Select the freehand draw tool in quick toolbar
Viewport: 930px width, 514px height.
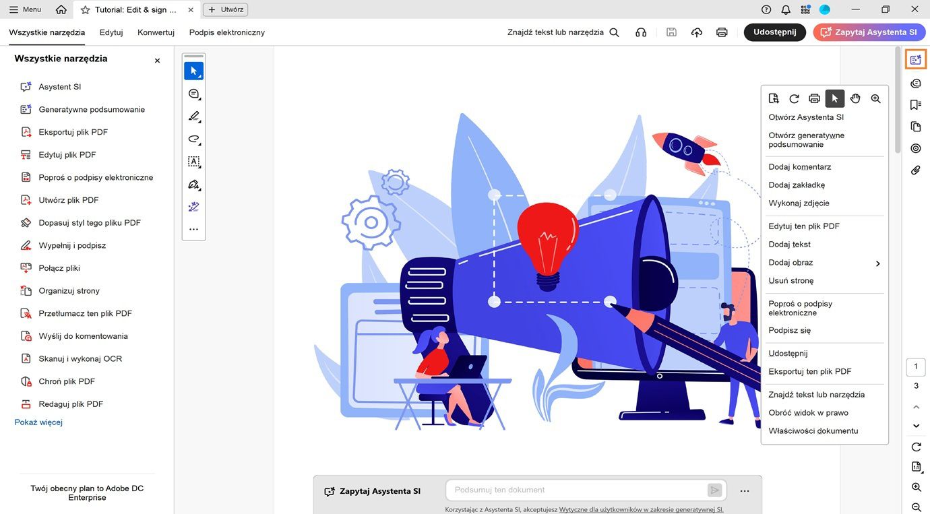click(x=193, y=139)
